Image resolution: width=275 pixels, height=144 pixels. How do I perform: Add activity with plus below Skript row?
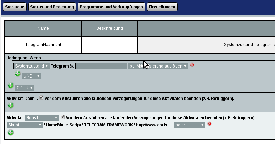pos(11,132)
